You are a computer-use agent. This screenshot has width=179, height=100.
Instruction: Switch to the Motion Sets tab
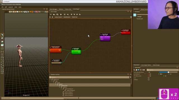[68, 9]
